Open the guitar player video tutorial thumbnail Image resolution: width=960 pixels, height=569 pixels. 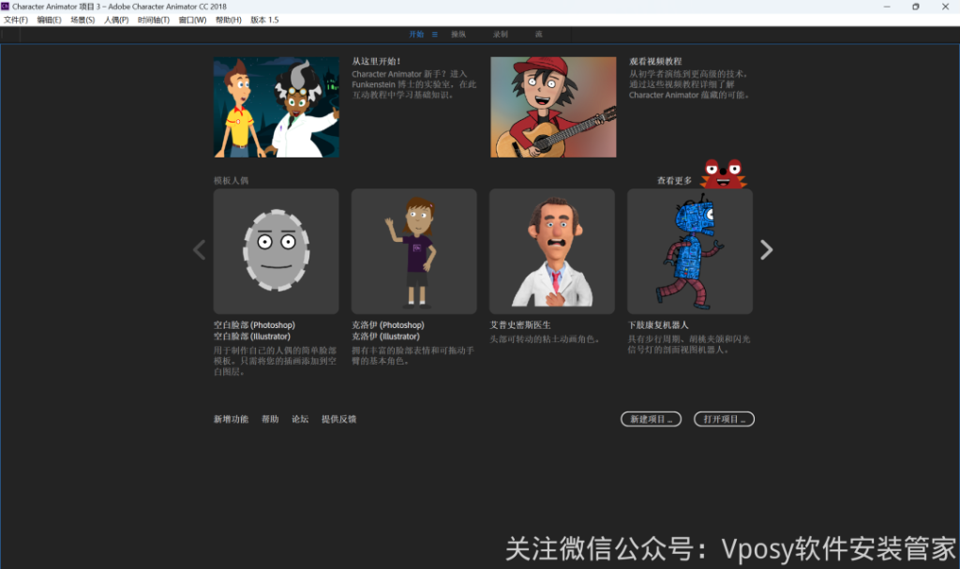click(553, 107)
